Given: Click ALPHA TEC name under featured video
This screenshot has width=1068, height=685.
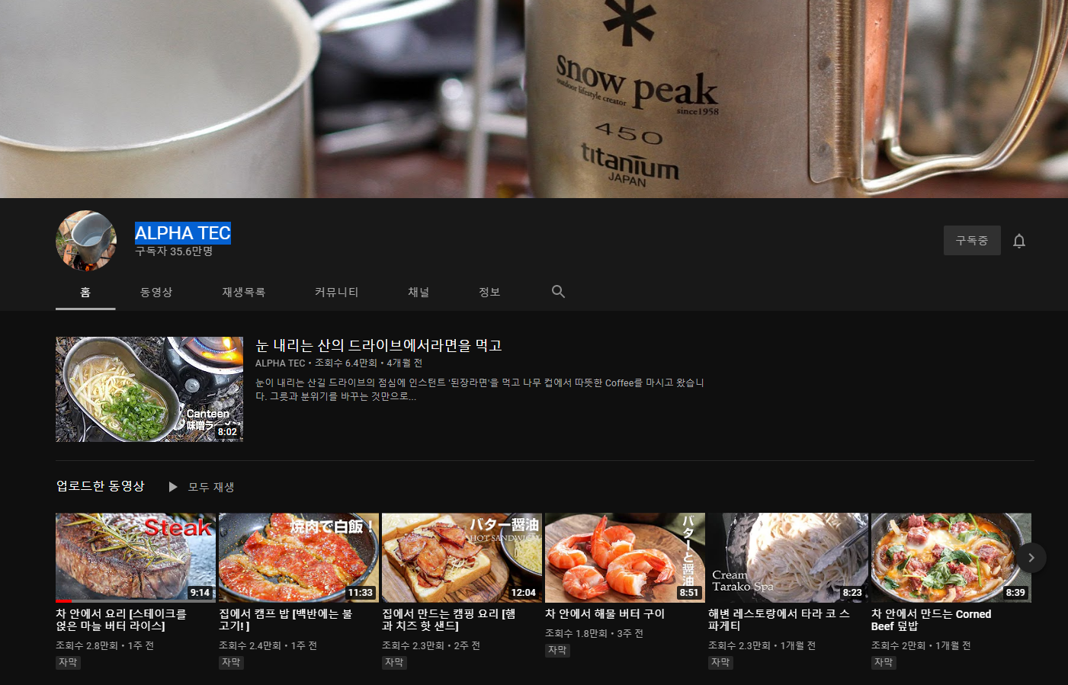Looking at the screenshot, I should [280, 363].
